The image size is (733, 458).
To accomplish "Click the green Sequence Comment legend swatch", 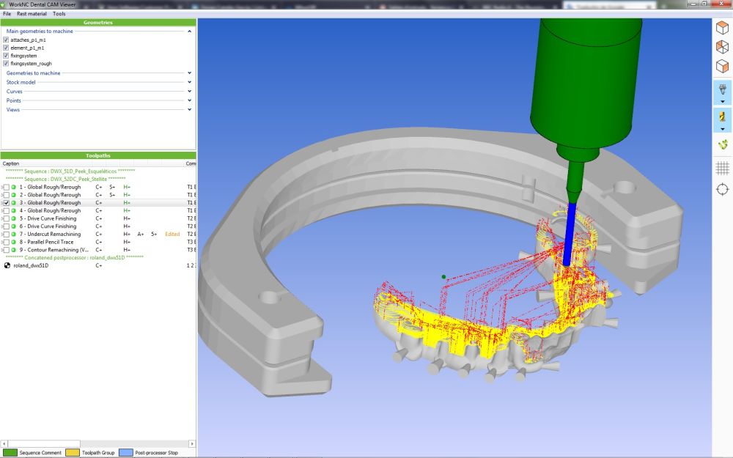I will click(10, 452).
